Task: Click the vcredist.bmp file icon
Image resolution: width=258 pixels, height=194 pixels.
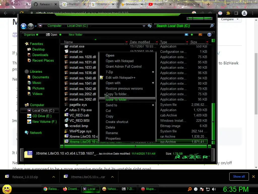Action: [x=66, y=126]
